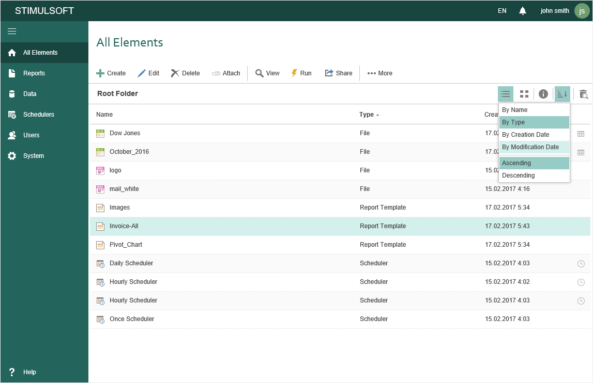Select By Type sort option

[534, 122]
